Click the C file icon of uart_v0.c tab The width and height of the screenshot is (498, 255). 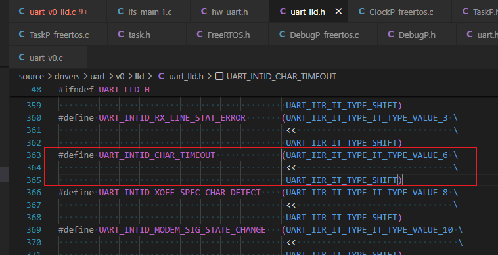click(x=22, y=57)
